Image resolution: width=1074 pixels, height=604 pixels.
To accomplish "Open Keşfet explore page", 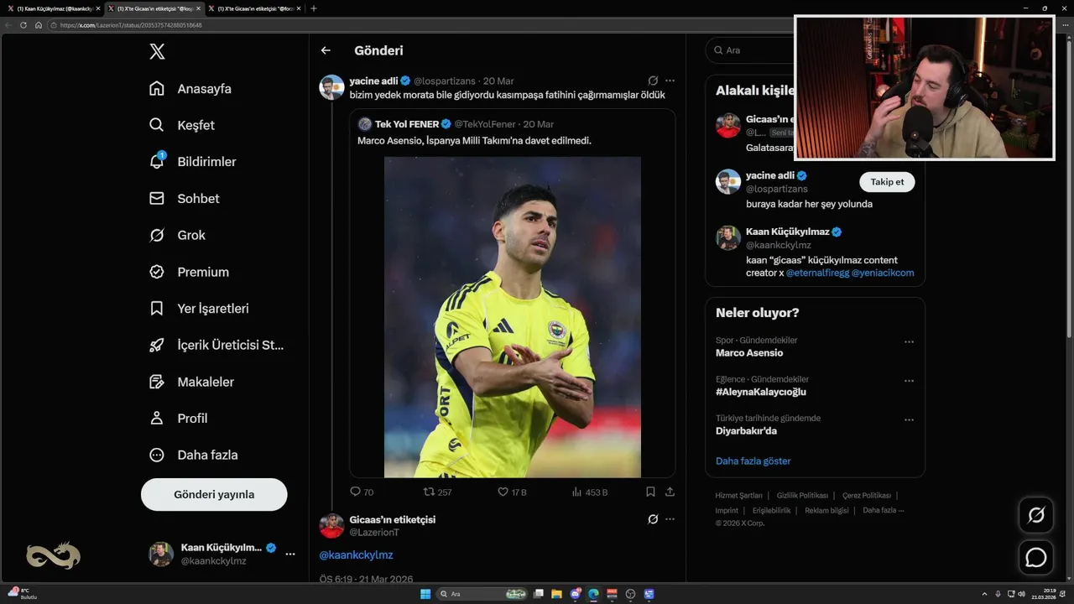I will (x=182, y=125).
